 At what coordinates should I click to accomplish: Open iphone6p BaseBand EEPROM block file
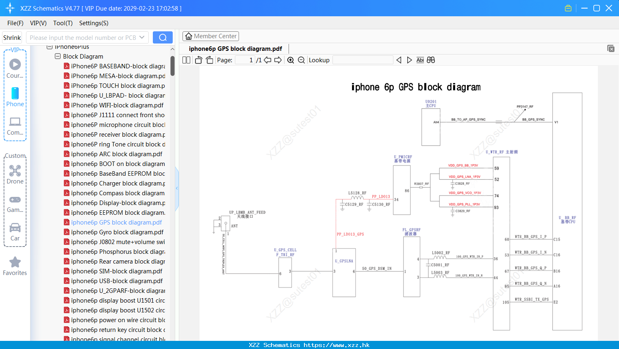click(114, 174)
